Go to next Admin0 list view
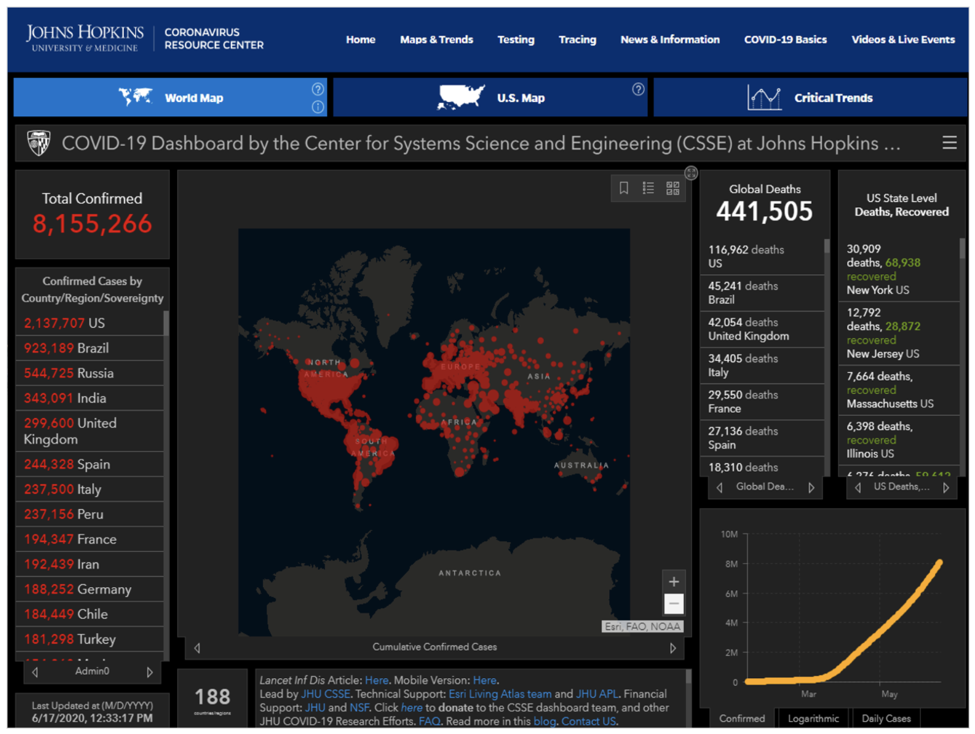 pos(149,672)
